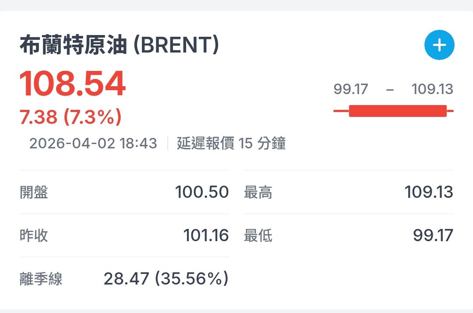The width and height of the screenshot is (473, 313).
Task: Select the 99.17 value in 最低 row
Action: pyautogui.click(x=433, y=236)
